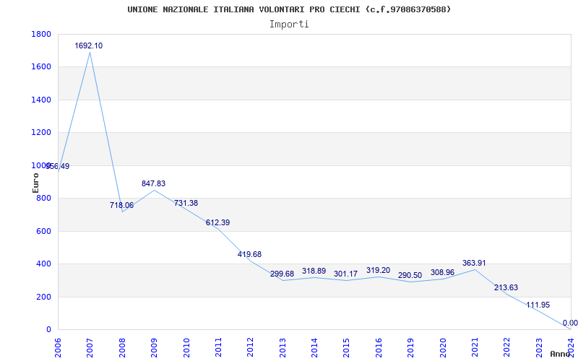
Task: Click the 213.63 data label
Action: click(506, 288)
